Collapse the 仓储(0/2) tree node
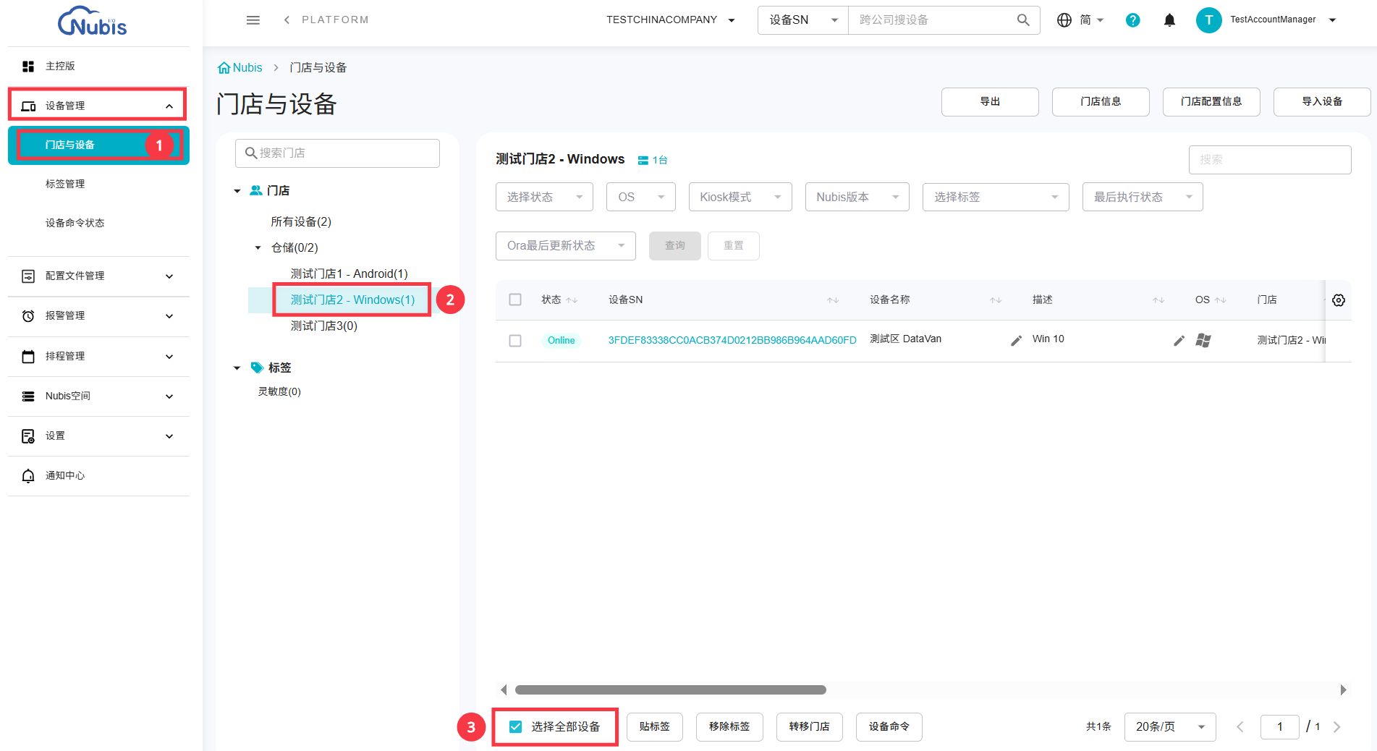 [x=258, y=248]
